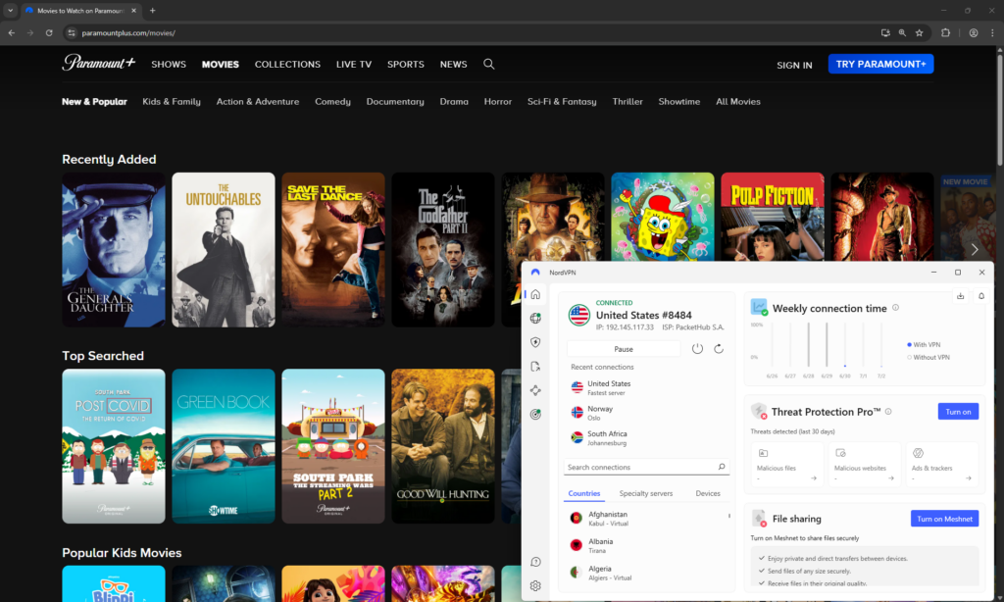Open Ads & trackers details arrow
Image resolution: width=1004 pixels, height=602 pixels.
[x=968, y=477]
